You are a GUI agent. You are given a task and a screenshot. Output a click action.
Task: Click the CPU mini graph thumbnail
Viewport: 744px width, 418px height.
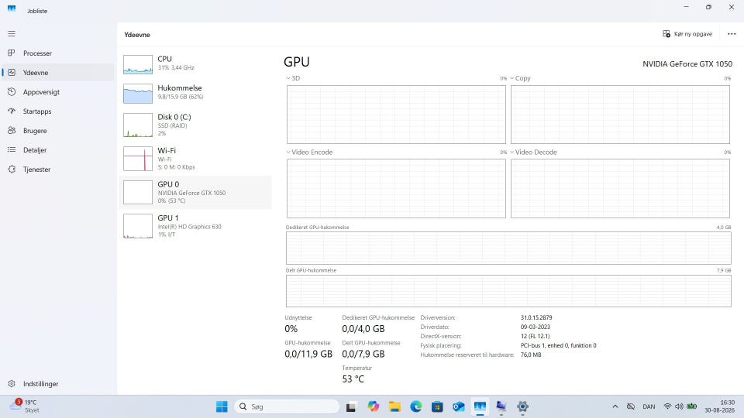point(138,64)
